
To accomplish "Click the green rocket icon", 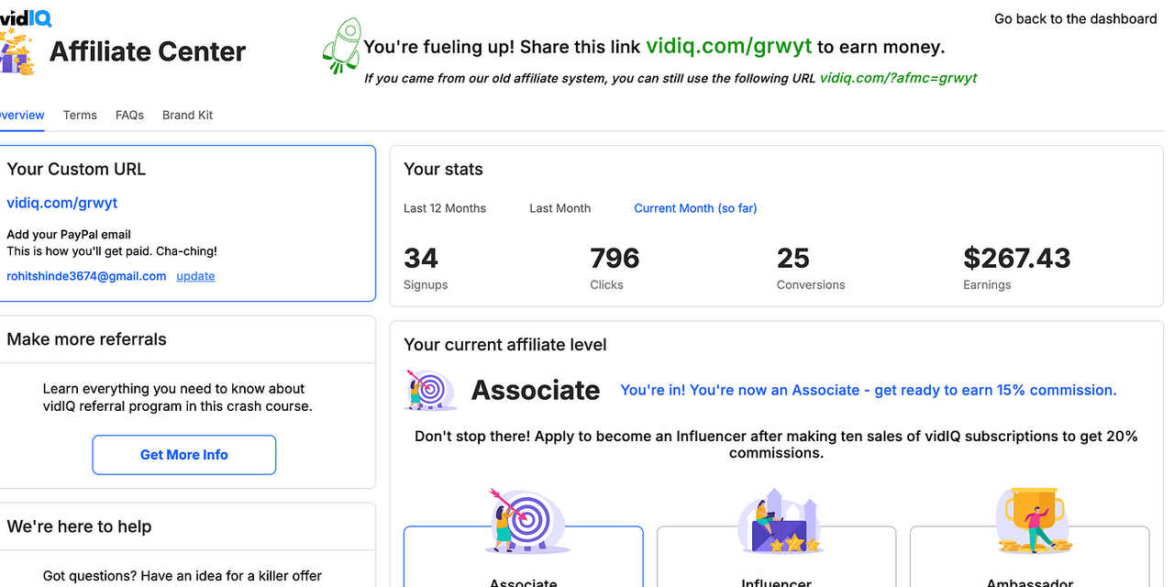I will pos(341,48).
